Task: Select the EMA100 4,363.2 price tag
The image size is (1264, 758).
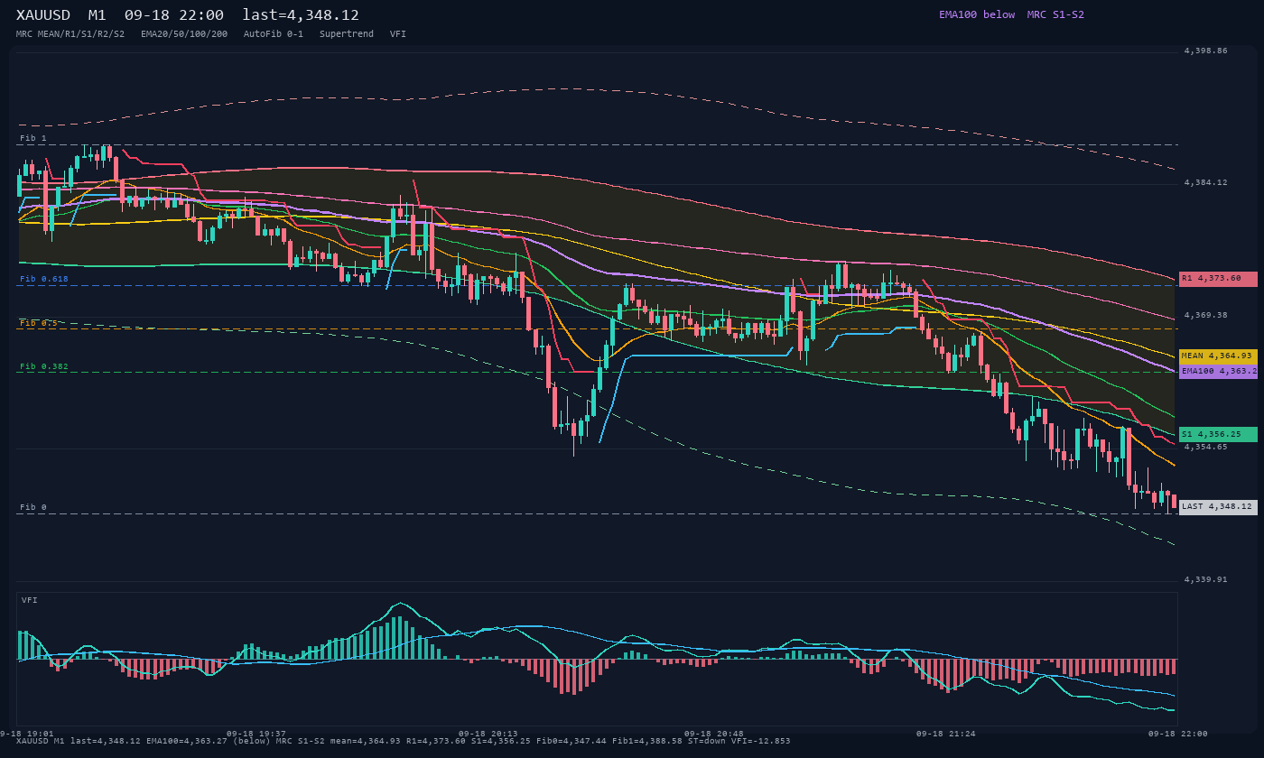Action: tap(1218, 371)
